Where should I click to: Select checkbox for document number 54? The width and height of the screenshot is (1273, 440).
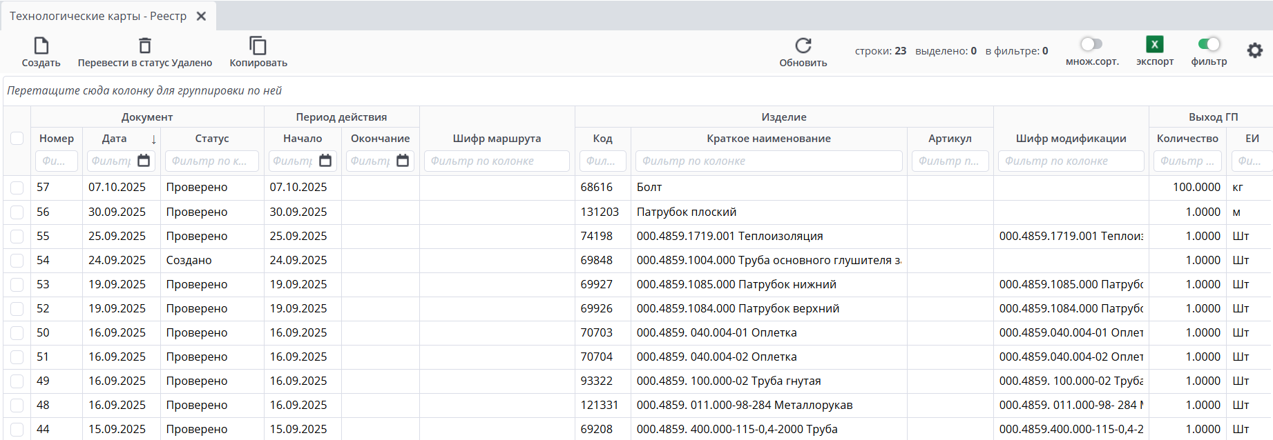(17, 261)
